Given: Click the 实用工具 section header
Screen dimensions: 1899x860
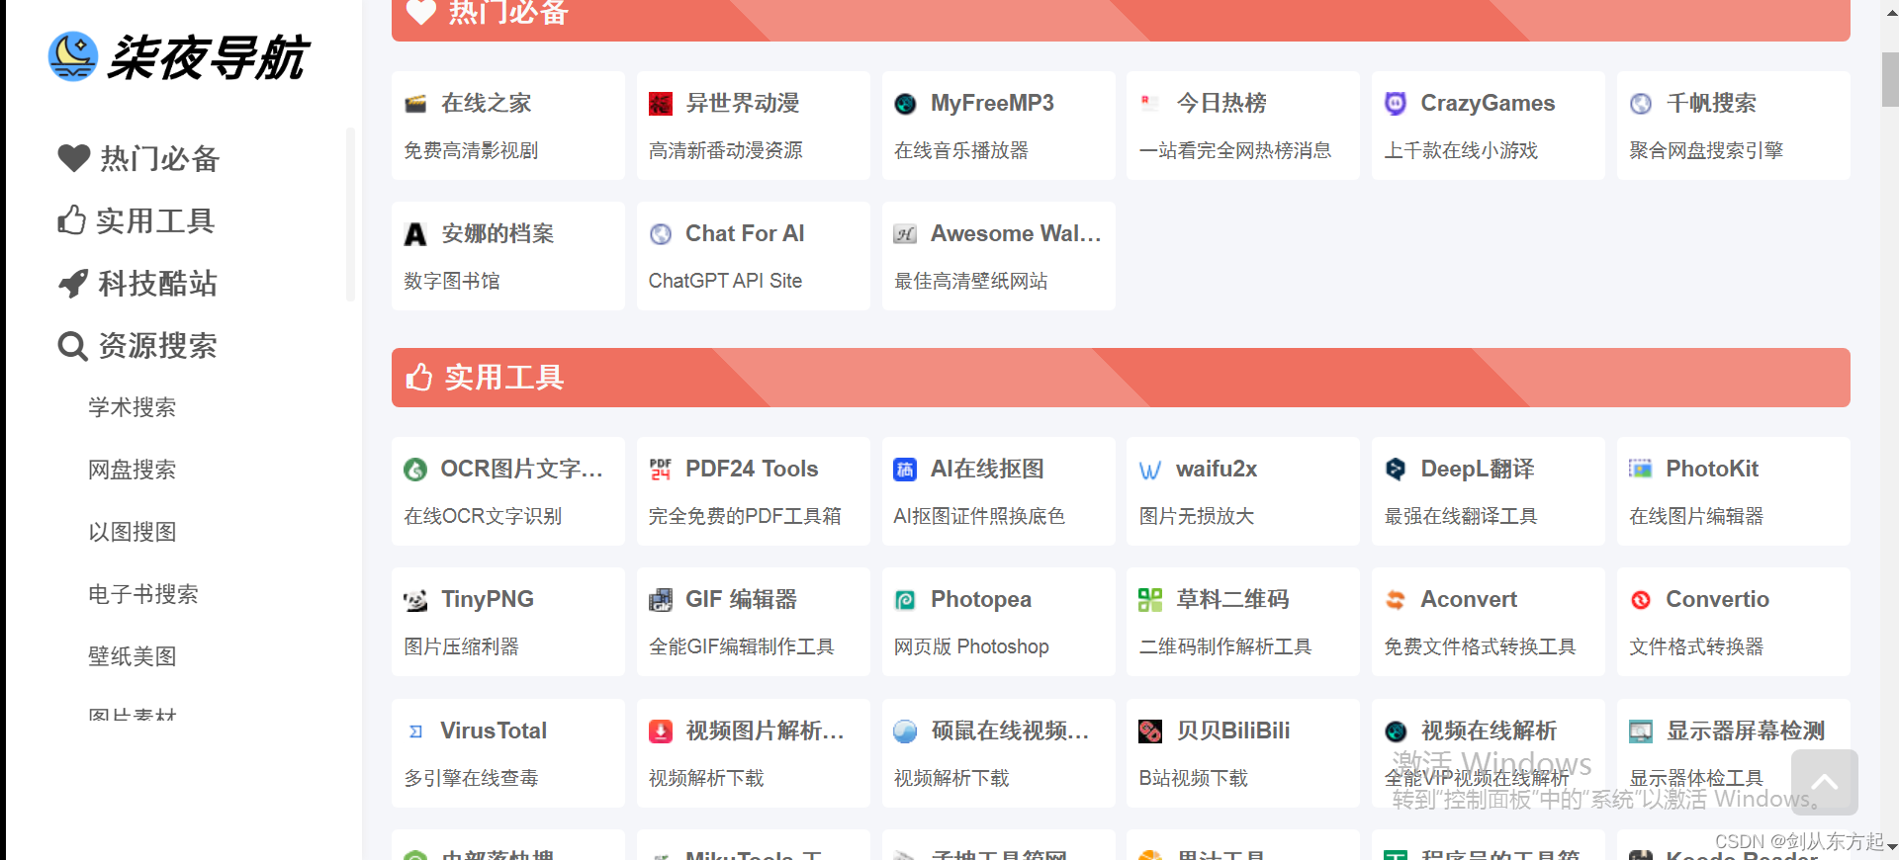Looking at the screenshot, I should pos(1121,378).
